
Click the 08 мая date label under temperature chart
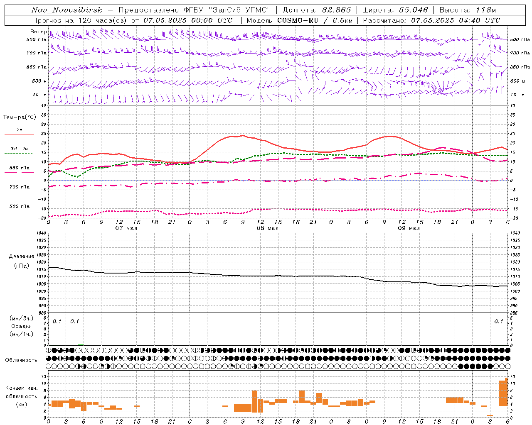(x=267, y=228)
